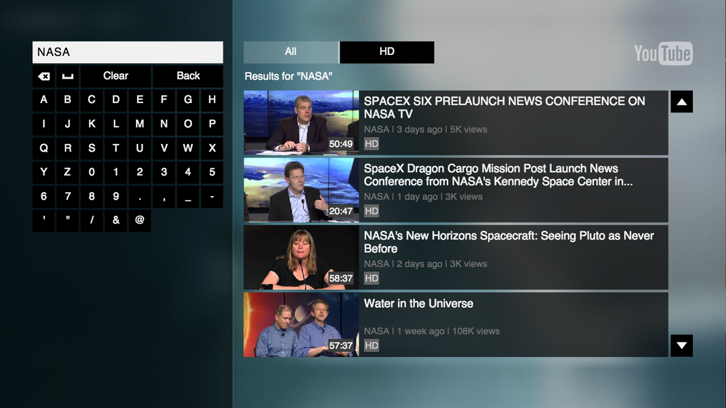Switch to the HD results tab

[x=386, y=52]
